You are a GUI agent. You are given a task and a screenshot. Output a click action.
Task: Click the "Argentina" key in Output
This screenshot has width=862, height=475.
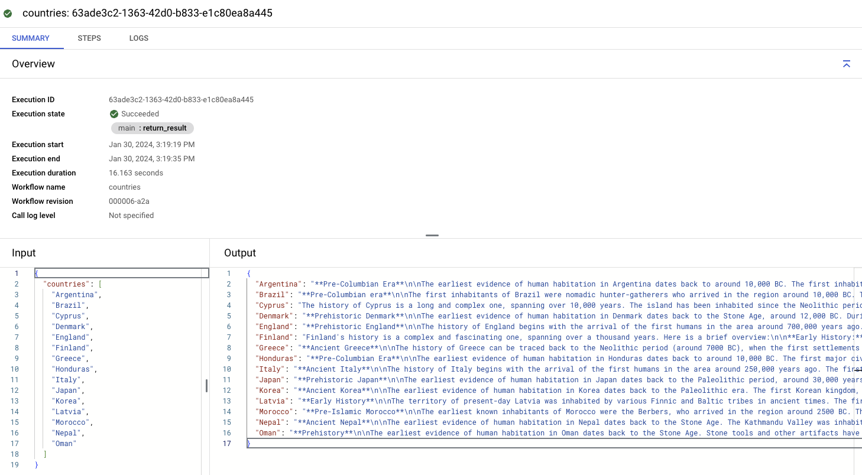point(279,284)
